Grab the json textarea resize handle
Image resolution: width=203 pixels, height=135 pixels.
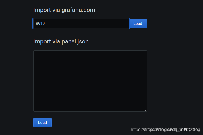tap(145, 110)
